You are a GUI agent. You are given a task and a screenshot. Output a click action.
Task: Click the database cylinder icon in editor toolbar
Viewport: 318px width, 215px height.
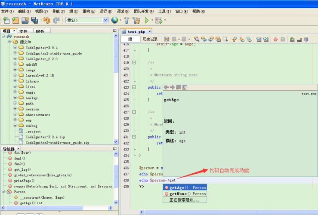[x=306, y=39]
